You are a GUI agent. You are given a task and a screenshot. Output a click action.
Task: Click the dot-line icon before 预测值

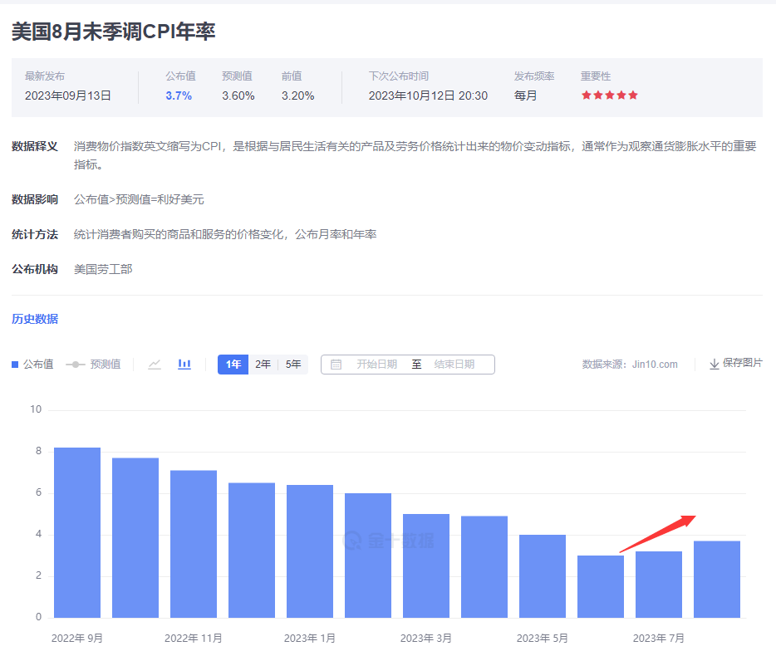click(75, 364)
